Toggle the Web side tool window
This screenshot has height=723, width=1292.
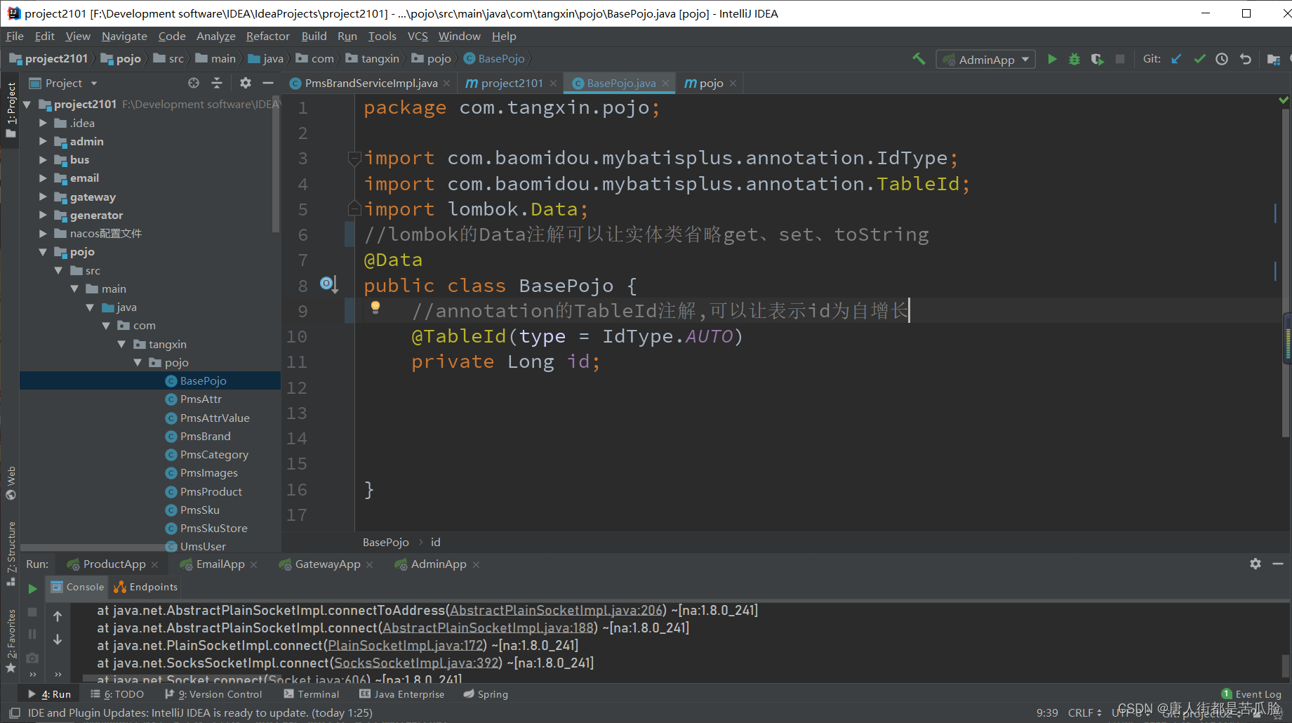[11, 483]
